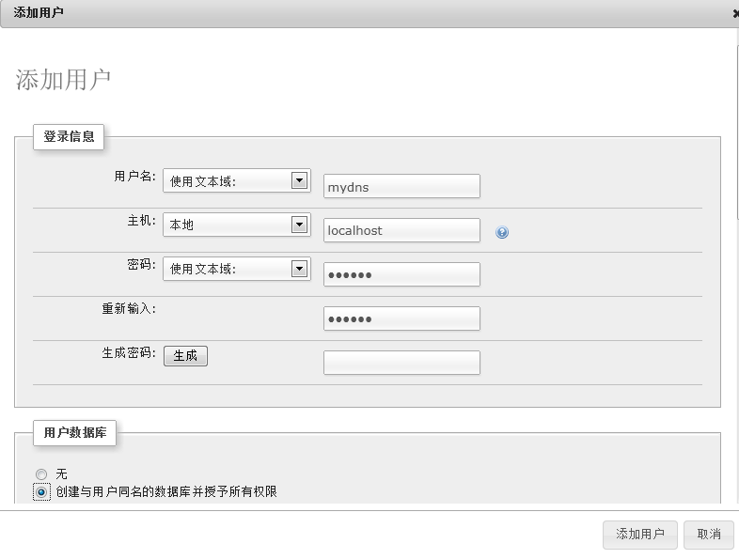739x559 pixels.
Task: Click the blue help icon next to host field
Action: point(502,232)
